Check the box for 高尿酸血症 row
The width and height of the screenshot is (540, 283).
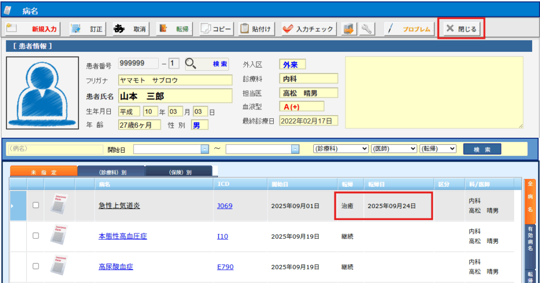tap(36, 267)
